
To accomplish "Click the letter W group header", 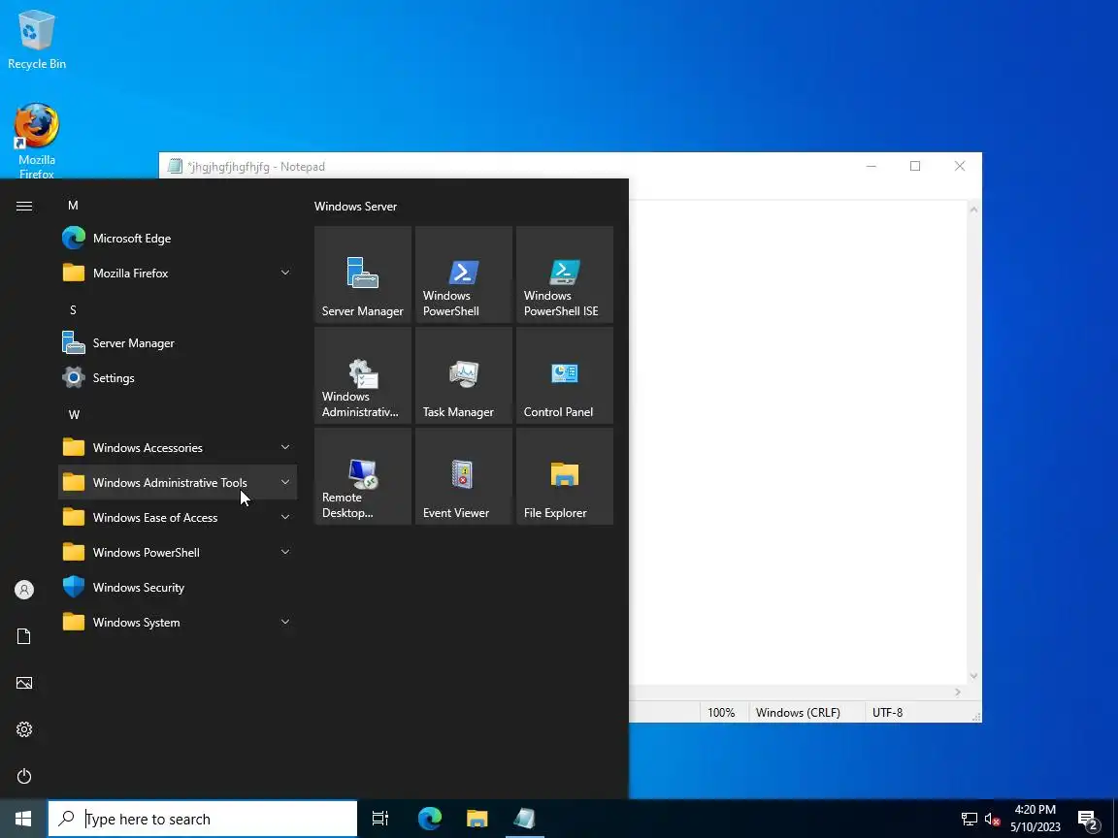I will pos(74,415).
